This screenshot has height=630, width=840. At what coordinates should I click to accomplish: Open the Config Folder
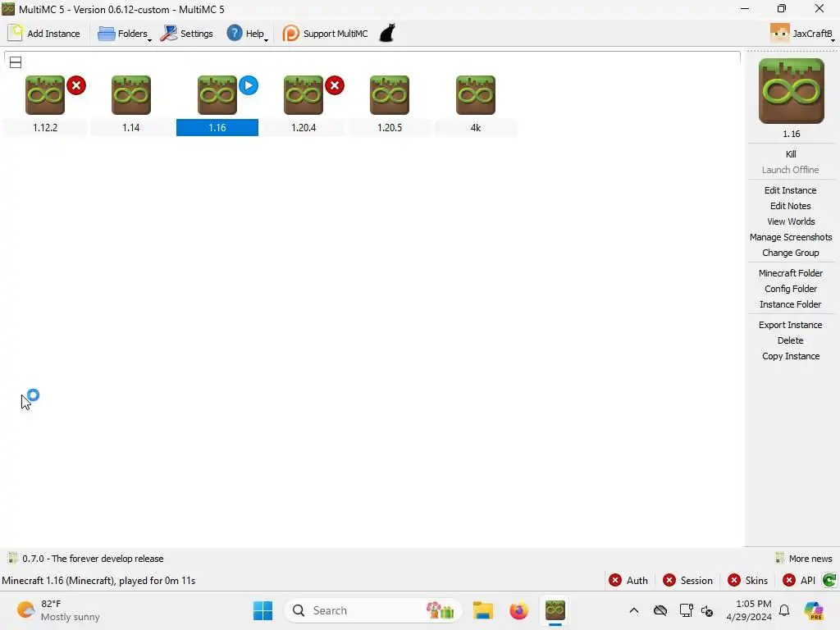pyautogui.click(x=791, y=289)
